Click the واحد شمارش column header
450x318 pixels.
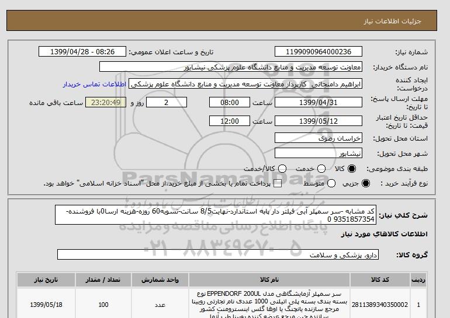coord(160,279)
